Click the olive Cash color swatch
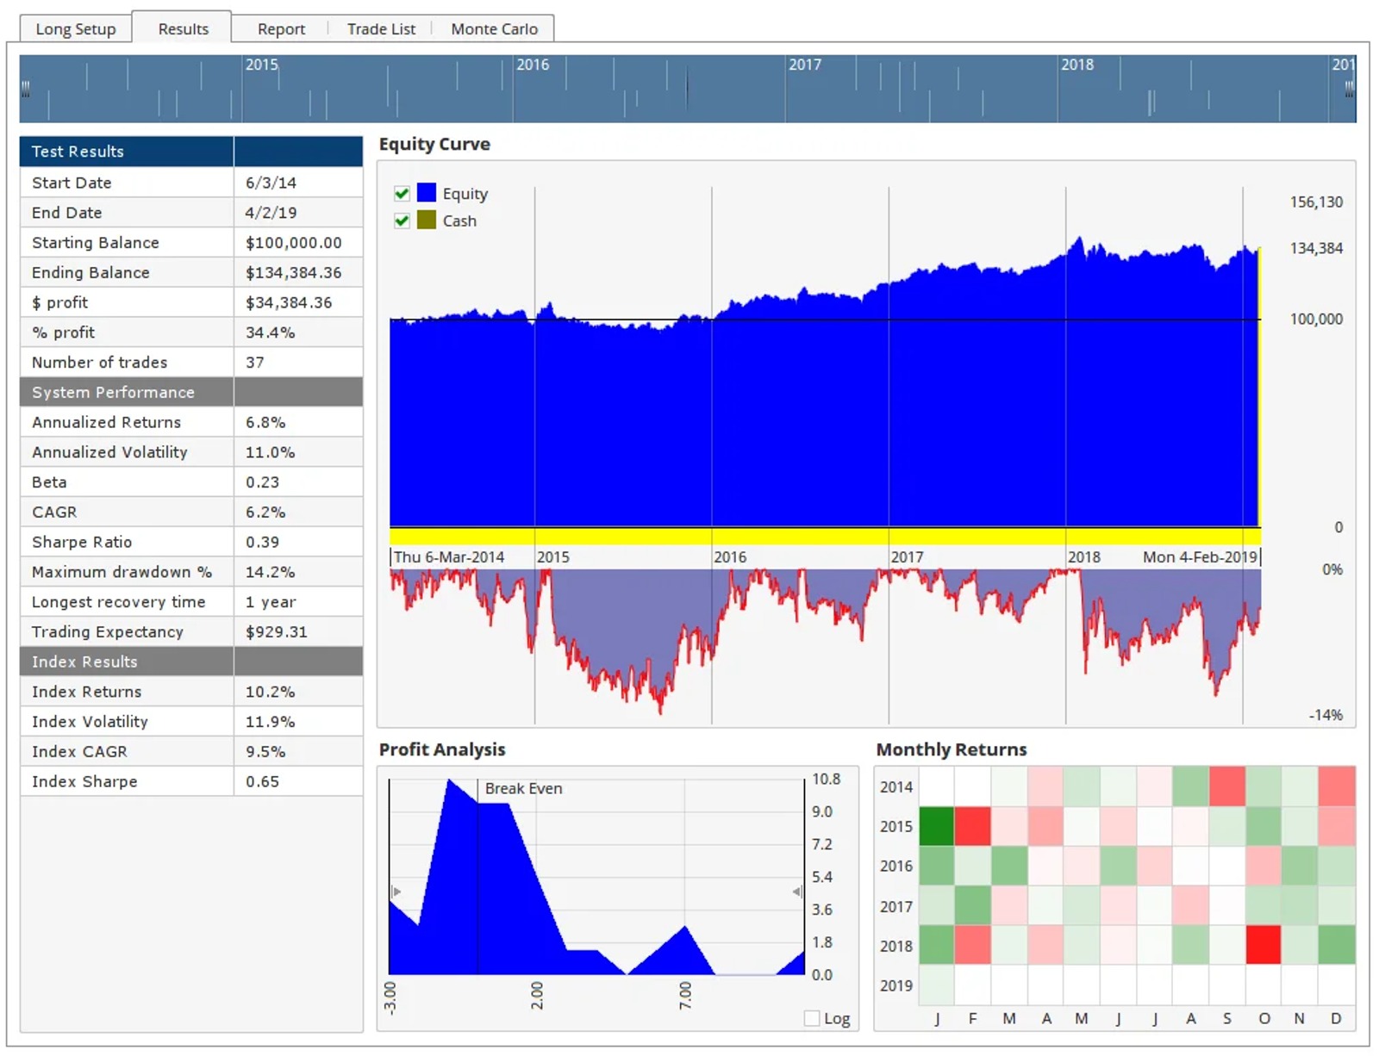Viewport: 1379px width, 1056px height. pyautogui.click(x=427, y=220)
